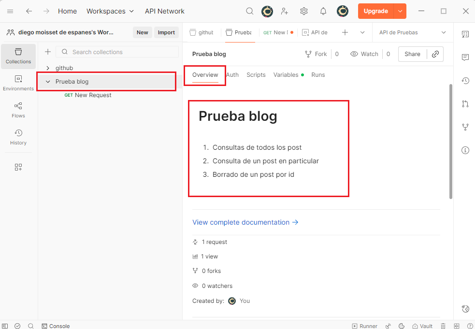Open the History sidebar panel

(x=18, y=137)
